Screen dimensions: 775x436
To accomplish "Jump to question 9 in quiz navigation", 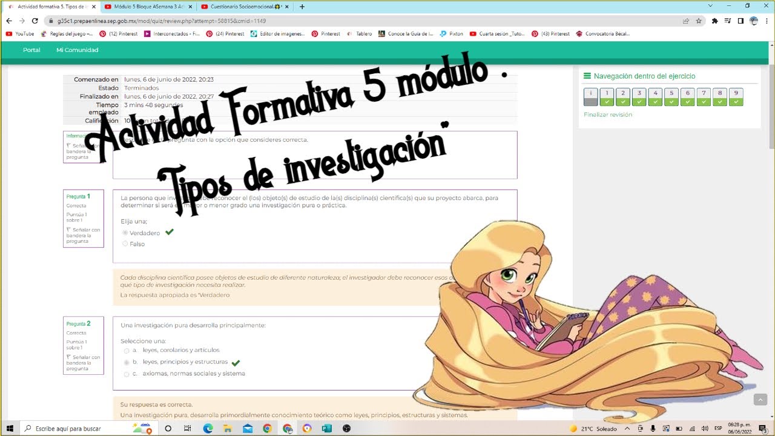I will 736,97.
